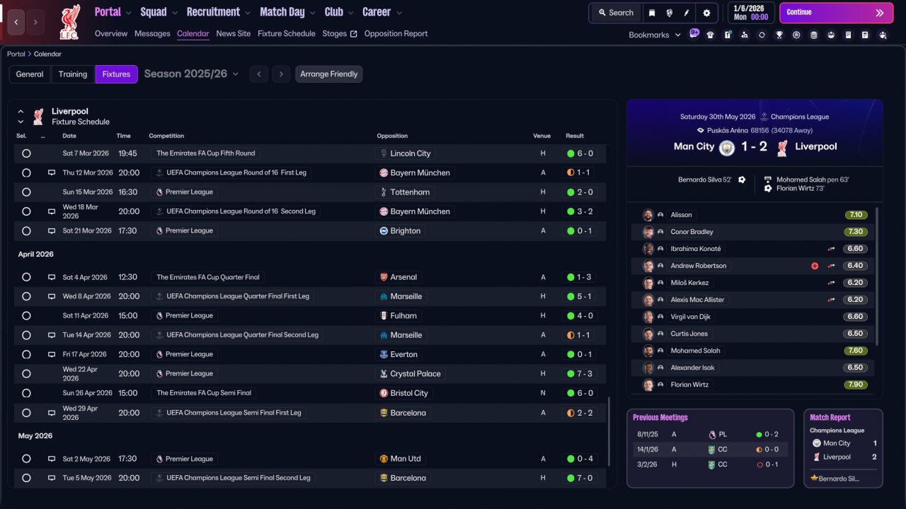Viewport: 906px width, 509px height.
Task: Click the Liverpool club badge in the header
Action: 69,22
